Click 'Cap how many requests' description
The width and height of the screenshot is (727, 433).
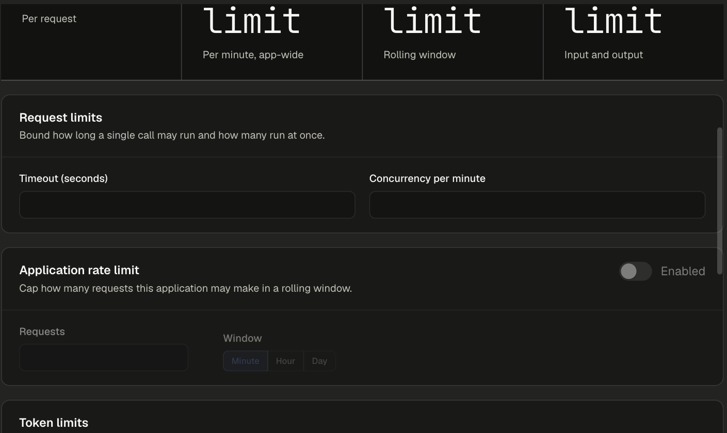pos(186,288)
